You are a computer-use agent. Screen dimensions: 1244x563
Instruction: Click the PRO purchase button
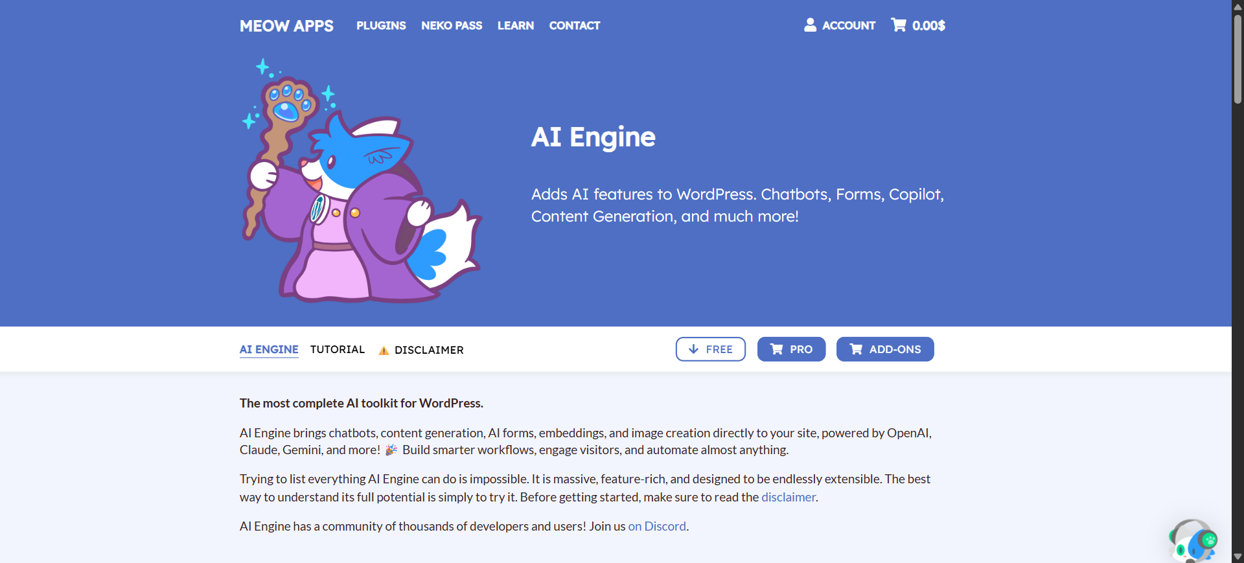tap(791, 349)
